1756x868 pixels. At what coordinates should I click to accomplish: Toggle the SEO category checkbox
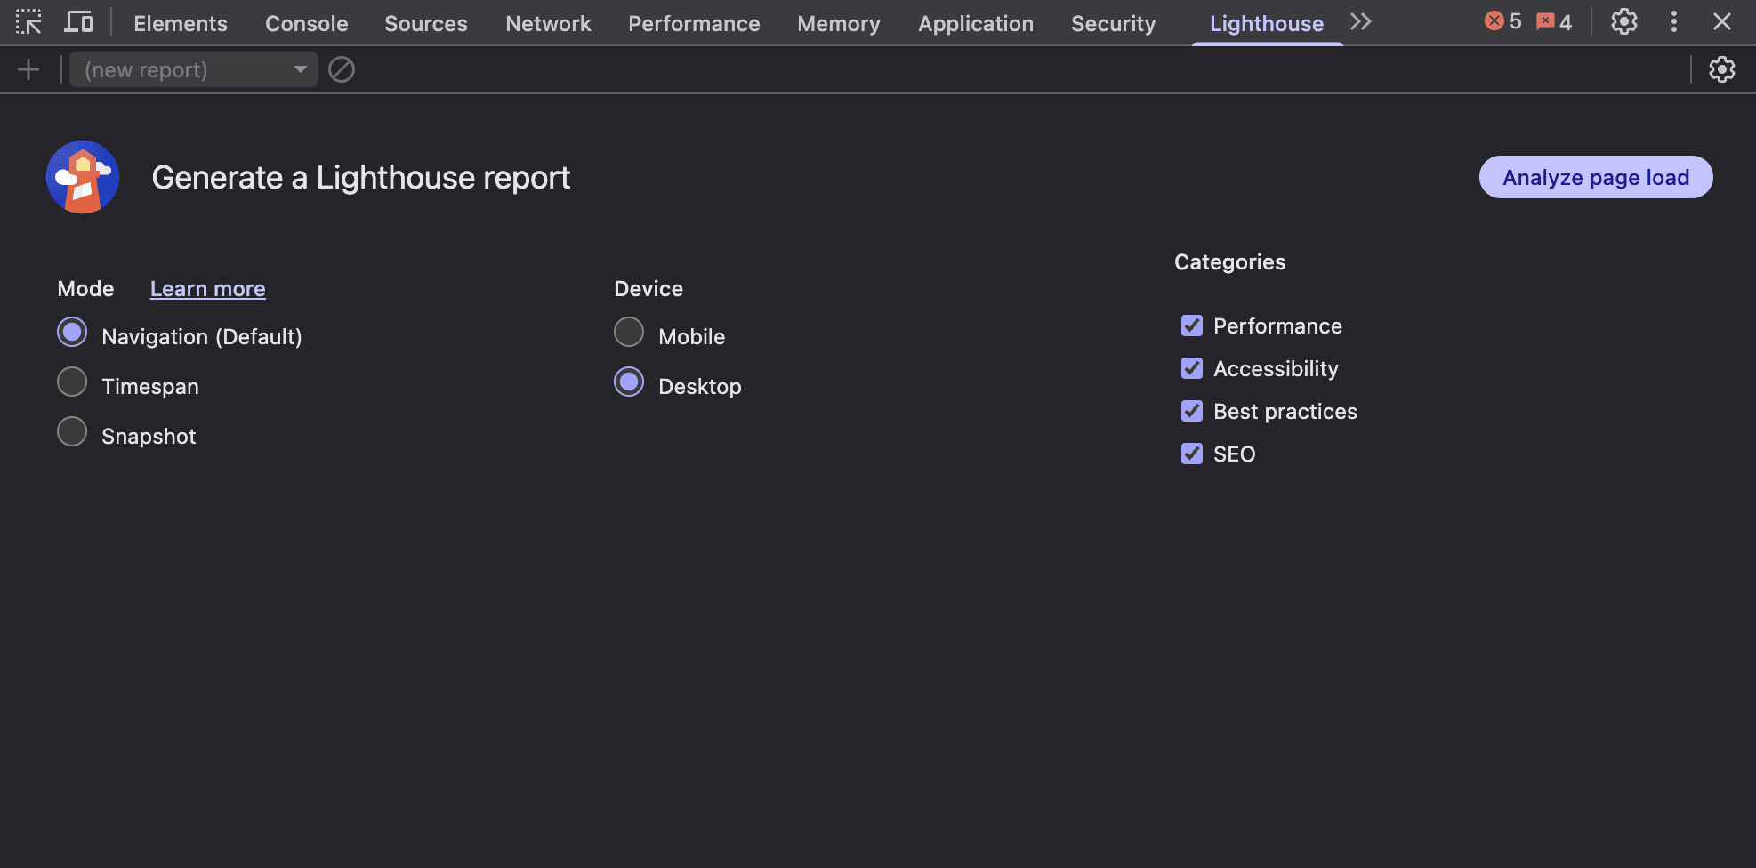1192,454
